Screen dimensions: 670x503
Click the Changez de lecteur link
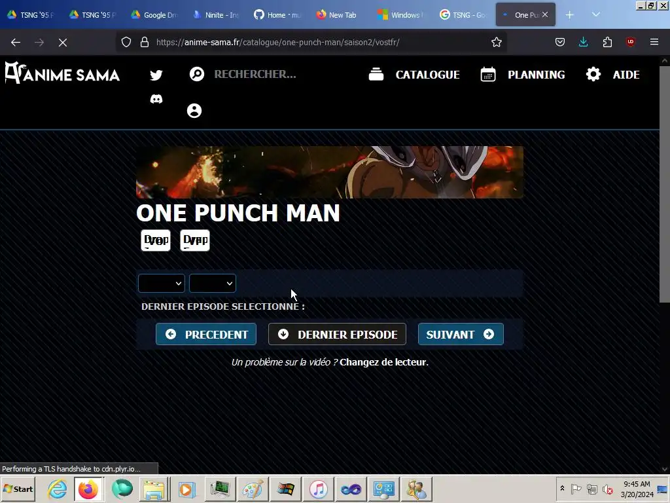tap(383, 362)
